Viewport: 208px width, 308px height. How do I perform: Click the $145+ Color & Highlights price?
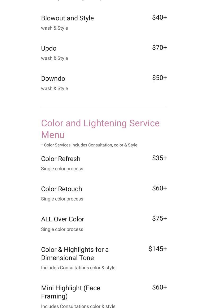click(157, 249)
